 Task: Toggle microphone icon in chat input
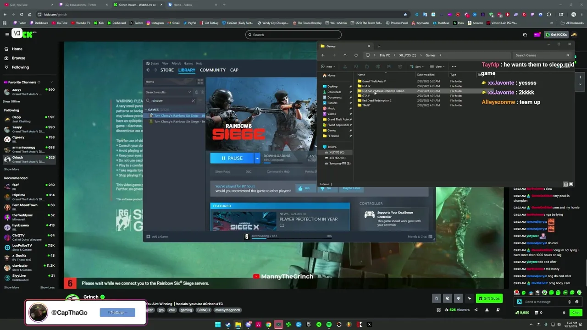tap(570, 302)
